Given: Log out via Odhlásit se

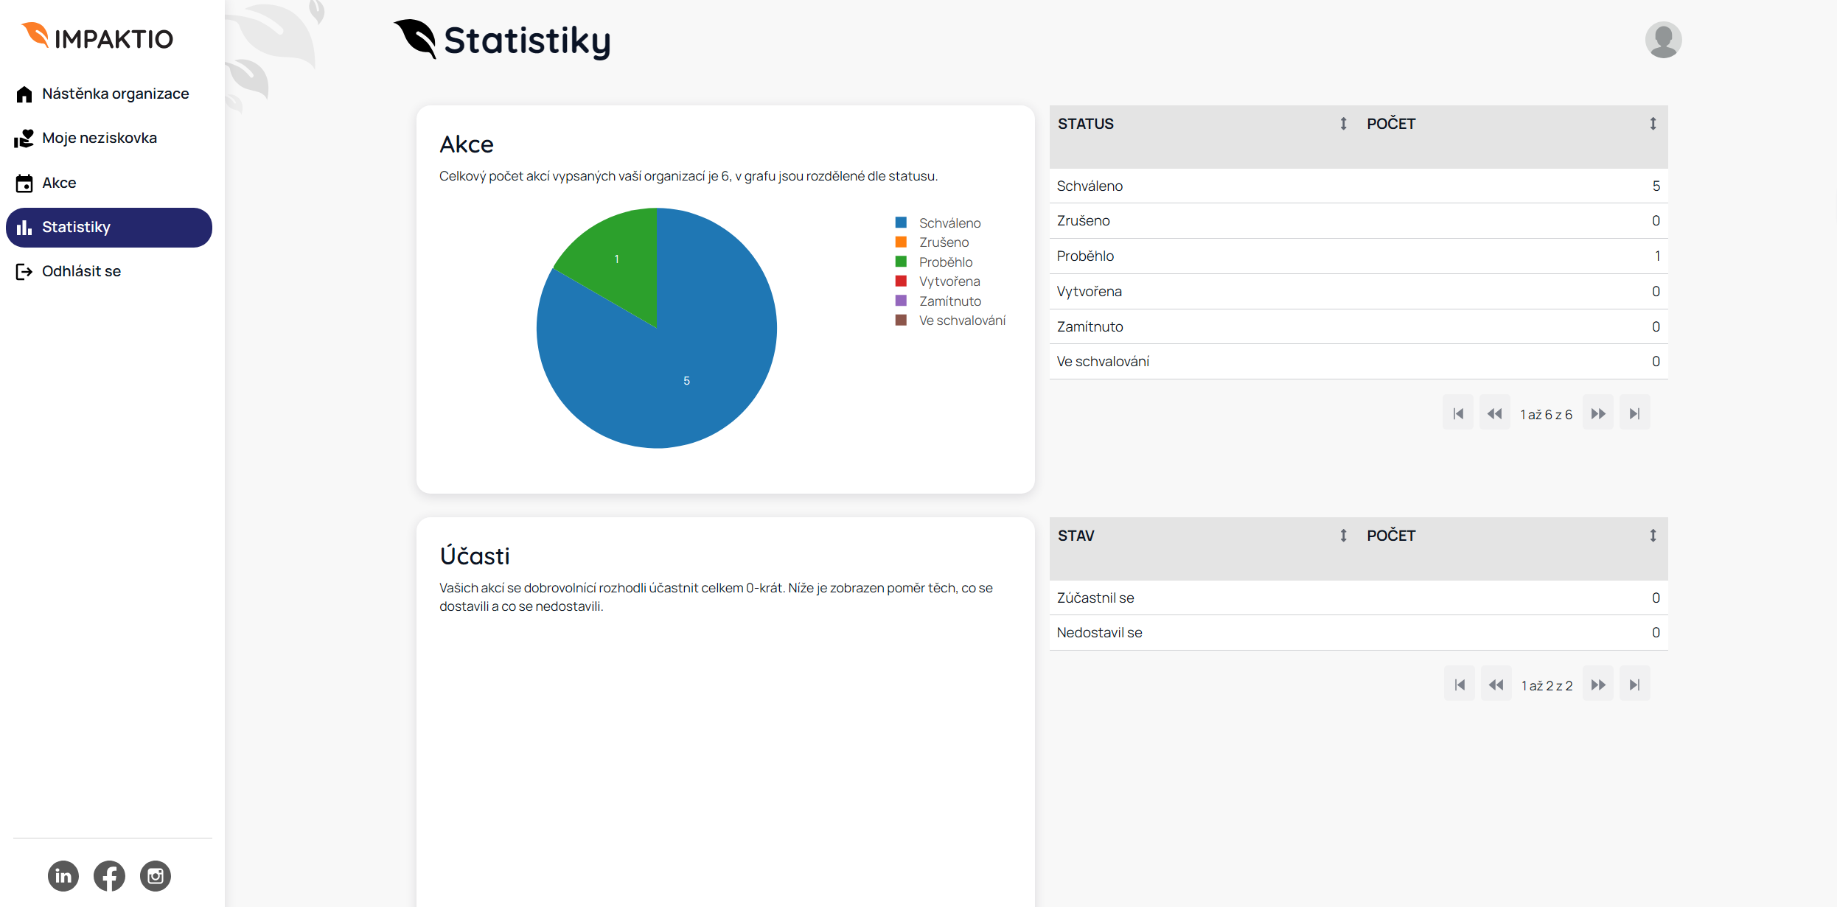Looking at the screenshot, I should (81, 271).
